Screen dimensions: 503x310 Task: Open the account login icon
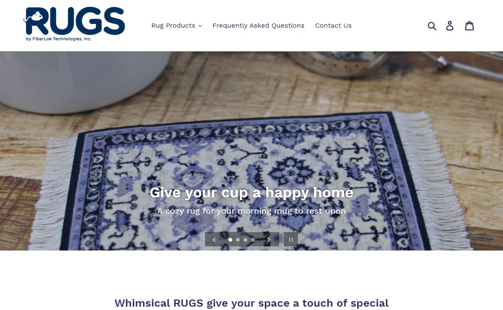pos(450,26)
